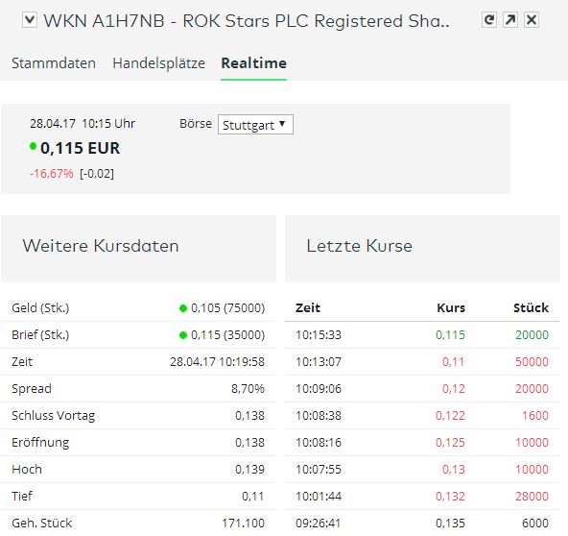Click the 0,115 EUR current price
The image size is (568, 536).
click(x=80, y=148)
